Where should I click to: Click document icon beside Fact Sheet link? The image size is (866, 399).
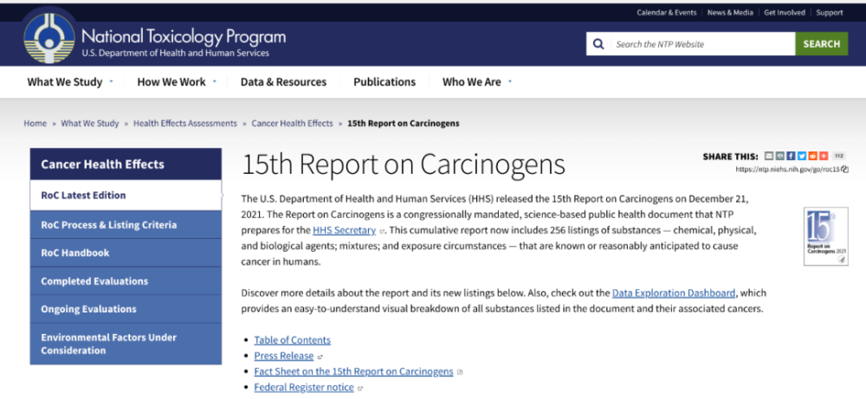click(x=460, y=372)
